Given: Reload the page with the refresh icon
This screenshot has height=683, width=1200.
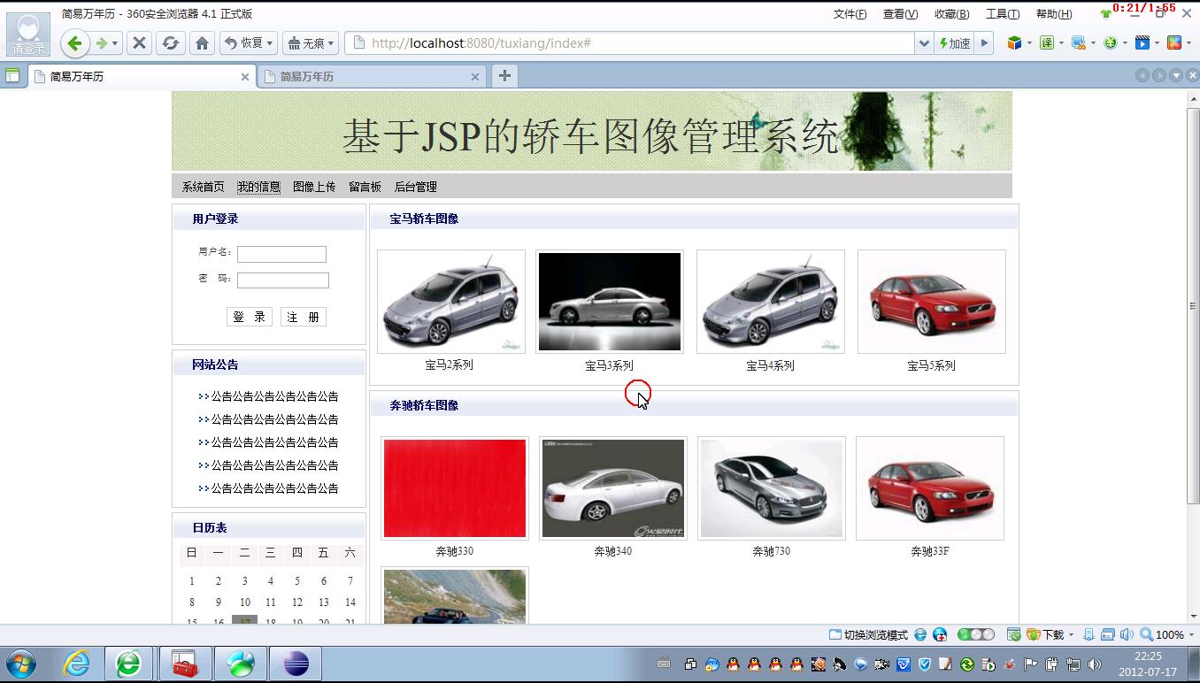Looking at the screenshot, I should click(x=170, y=43).
